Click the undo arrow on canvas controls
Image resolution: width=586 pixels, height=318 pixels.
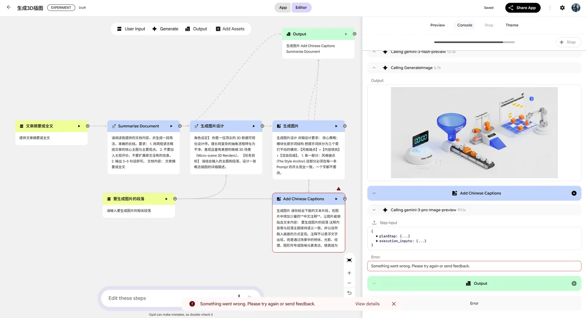tap(349, 293)
